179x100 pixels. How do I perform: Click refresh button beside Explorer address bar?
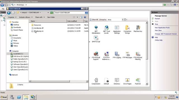[51, 12]
